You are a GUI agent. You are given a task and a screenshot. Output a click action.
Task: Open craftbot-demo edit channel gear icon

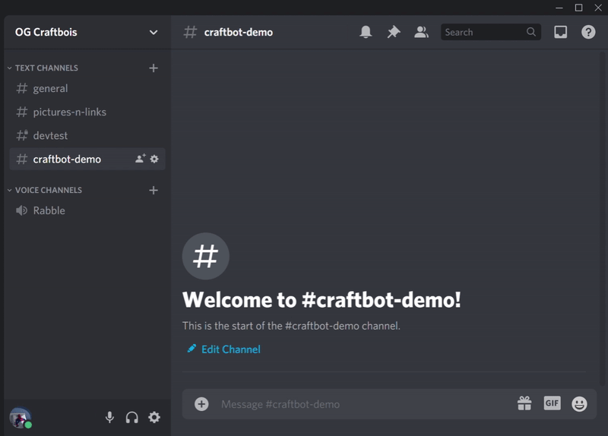pos(154,159)
